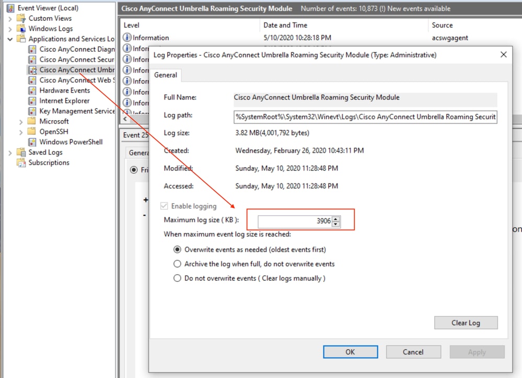Select Internet Explorer in the tree
Viewport: 522px width, 378px height.
[64, 101]
